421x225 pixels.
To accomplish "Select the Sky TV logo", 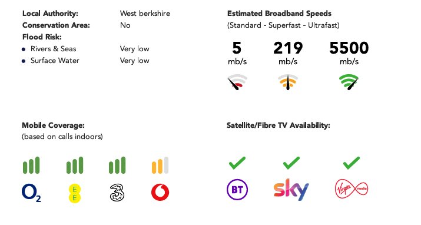I will pos(291,189).
